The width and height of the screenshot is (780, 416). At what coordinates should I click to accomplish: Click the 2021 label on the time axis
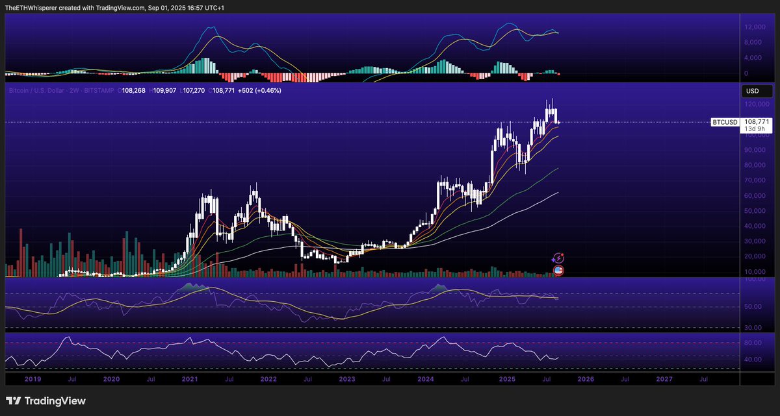coord(190,378)
